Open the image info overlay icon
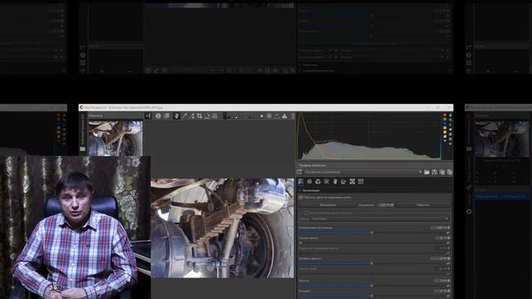Viewport: 532px width, 299px height. click(x=158, y=116)
